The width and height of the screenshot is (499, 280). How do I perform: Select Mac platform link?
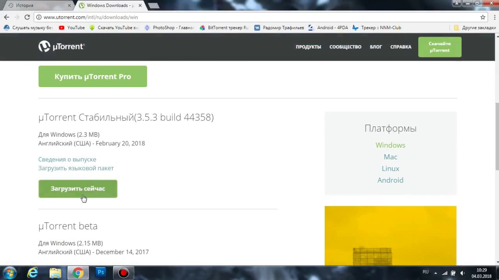390,157
